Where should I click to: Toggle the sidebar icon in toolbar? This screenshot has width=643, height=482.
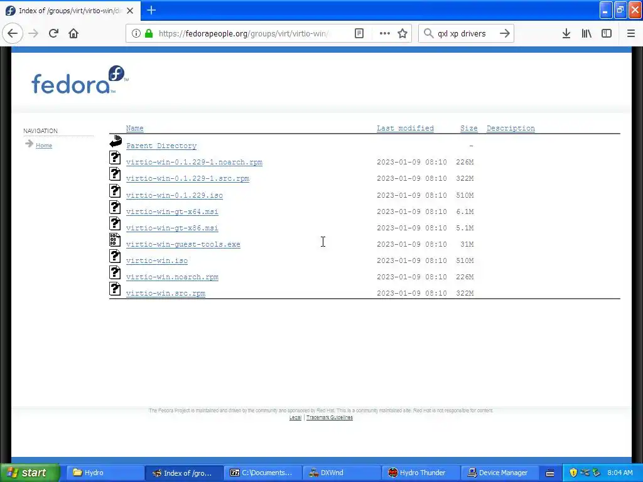click(x=607, y=33)
